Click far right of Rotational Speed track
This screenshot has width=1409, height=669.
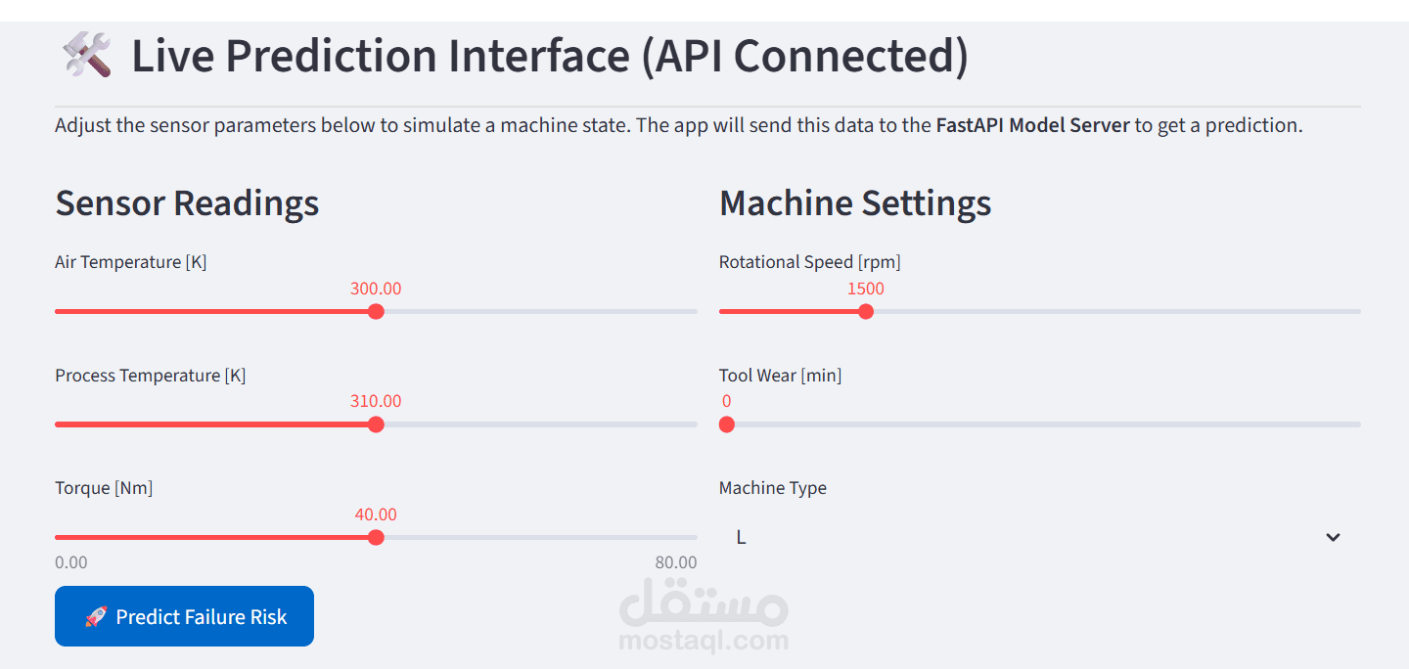1348,312
